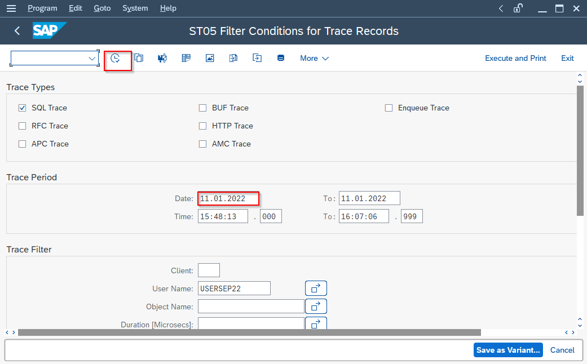Screen dimensions: 587x364
Task: Open the Help menu
Action: [x=168, y=8]
